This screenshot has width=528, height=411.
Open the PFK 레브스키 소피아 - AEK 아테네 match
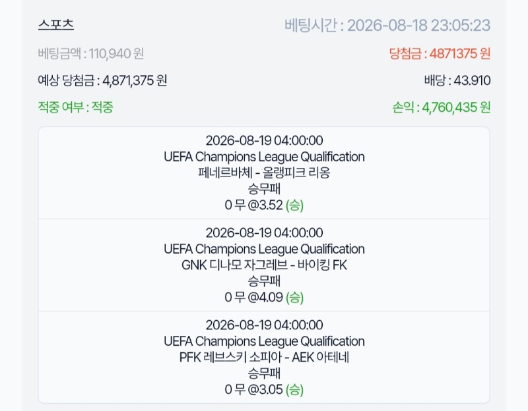264,357
